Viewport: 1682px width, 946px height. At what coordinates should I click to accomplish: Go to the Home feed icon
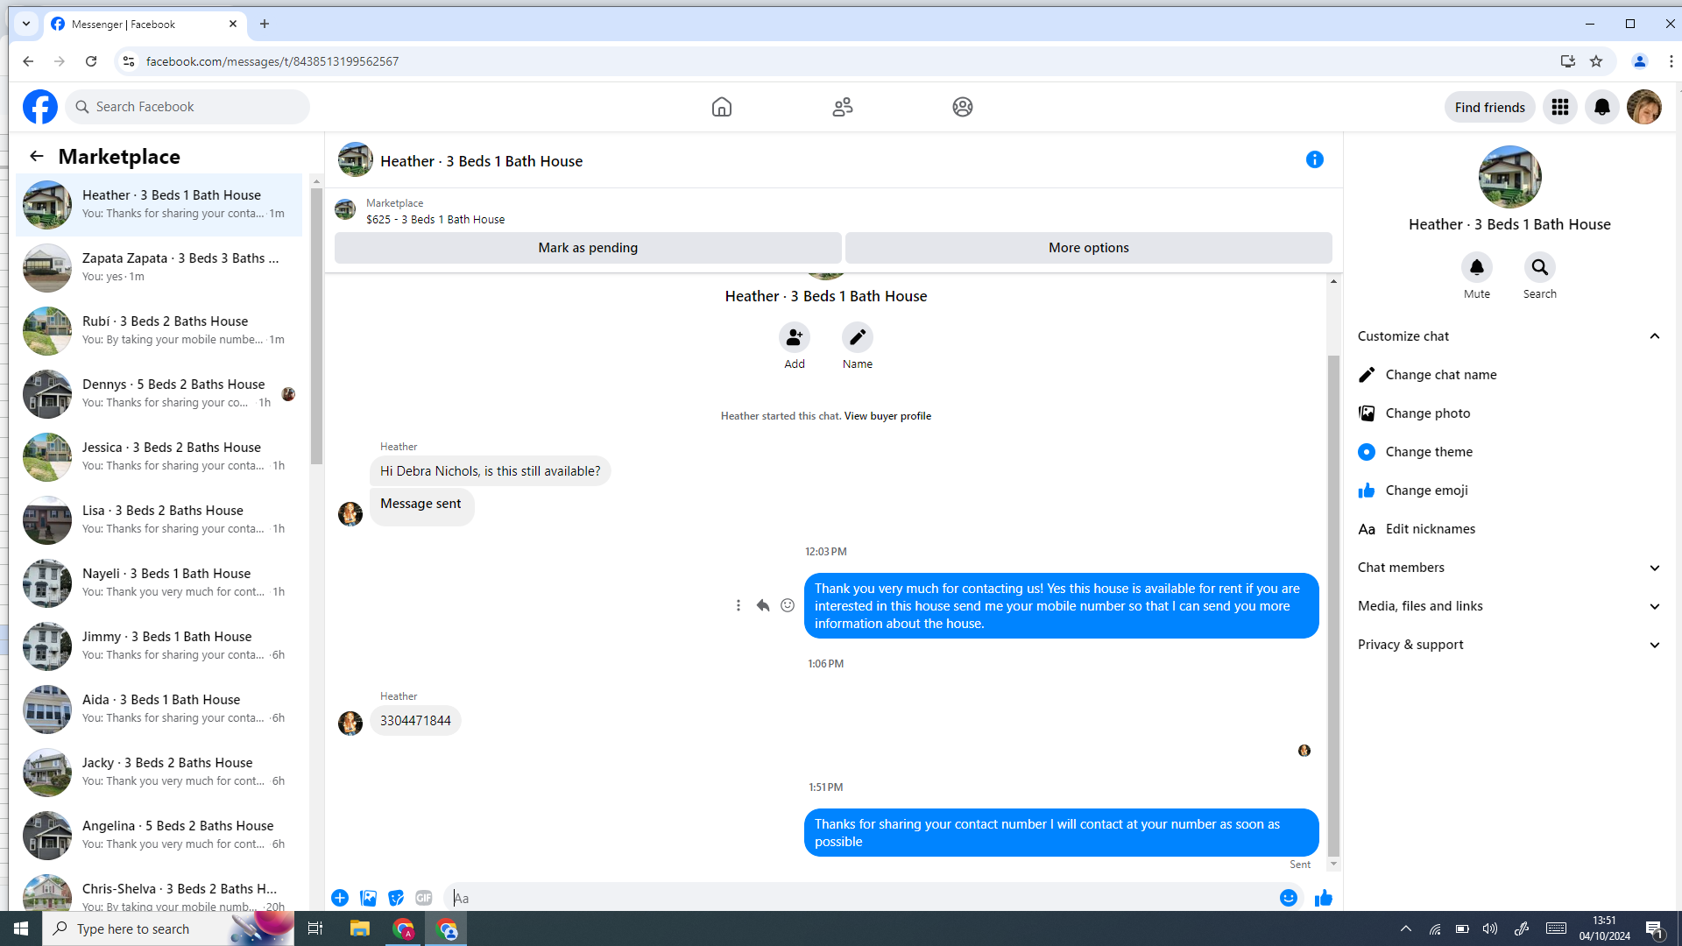tap(722, 107)
